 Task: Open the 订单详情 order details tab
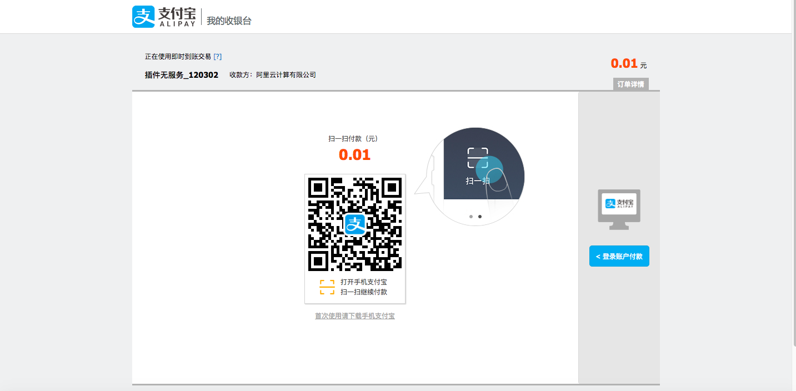[x=631, y=84]
